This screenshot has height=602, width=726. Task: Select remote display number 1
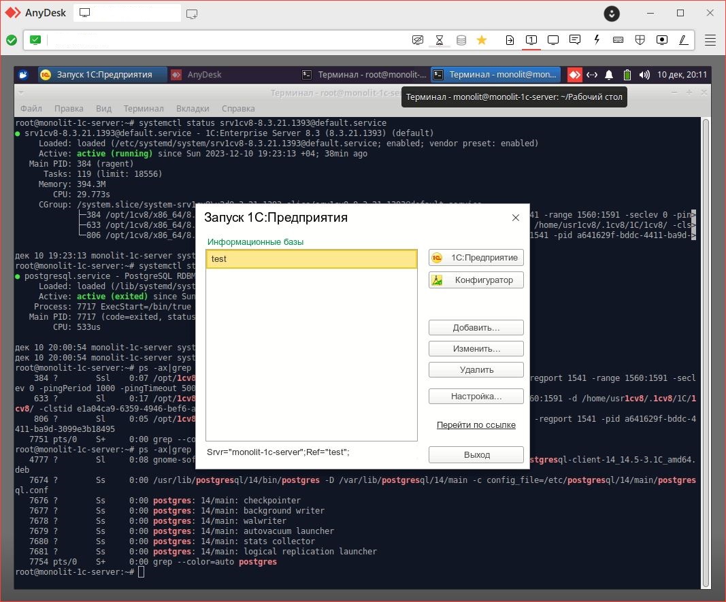(x=531, y=40)
